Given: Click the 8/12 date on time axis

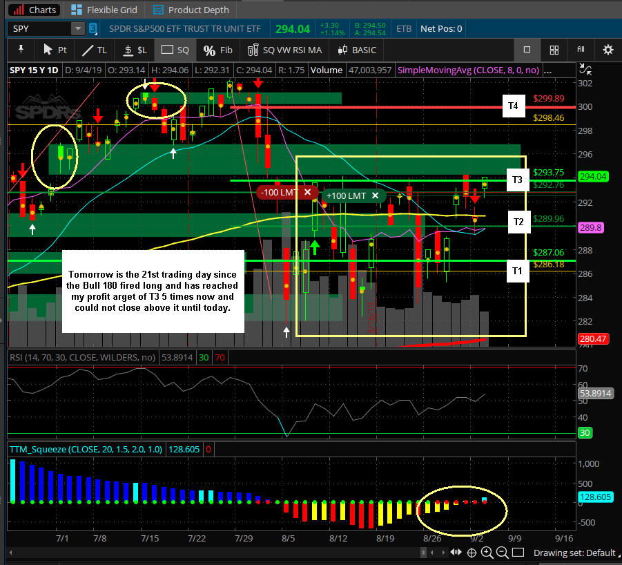Looking at the screenshot, I should point(338,539).
